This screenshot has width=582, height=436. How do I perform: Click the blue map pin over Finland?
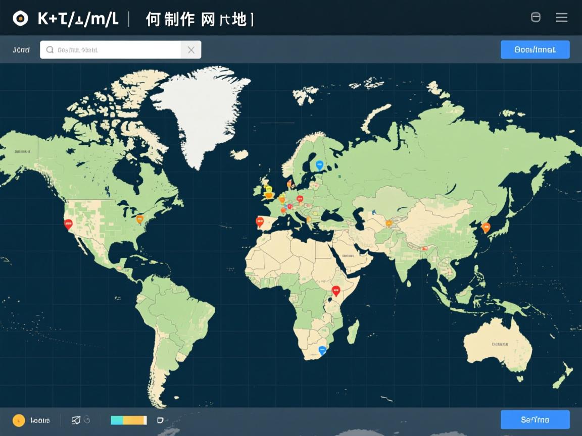pyautogui.click(x=319, y=164)
